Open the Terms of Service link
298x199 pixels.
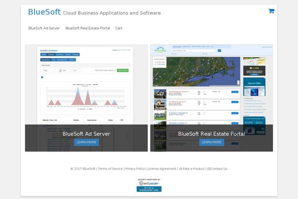110,169
